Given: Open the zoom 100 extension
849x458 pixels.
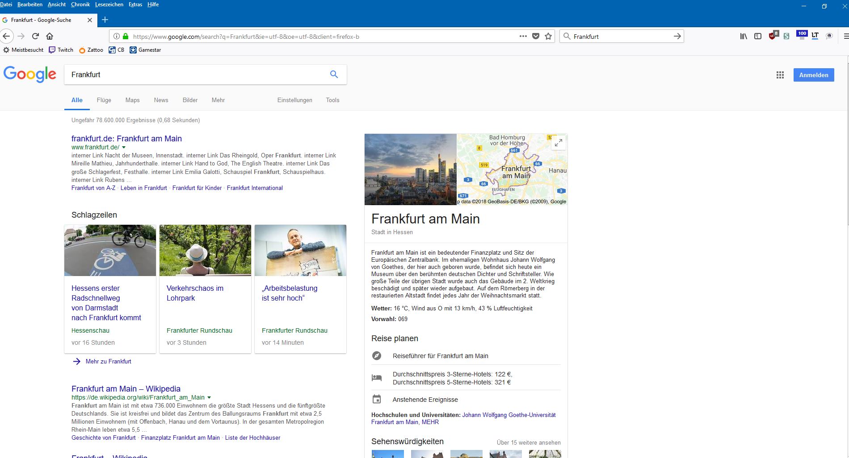Looking at the screenshot, I should [802, 35].
